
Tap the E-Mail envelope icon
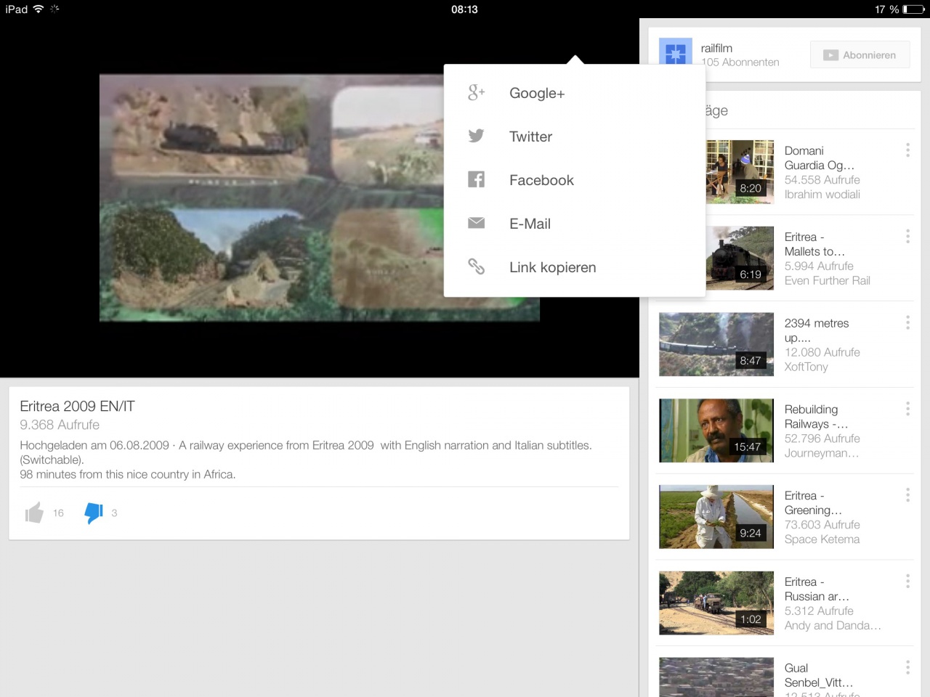coord(476,224)
